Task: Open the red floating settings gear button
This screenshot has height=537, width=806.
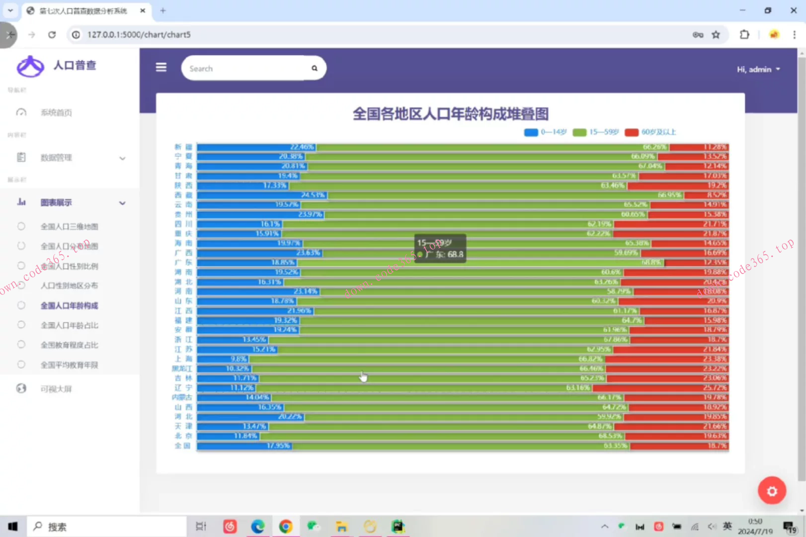Action: pyautogui.click(x=772, y=491)
